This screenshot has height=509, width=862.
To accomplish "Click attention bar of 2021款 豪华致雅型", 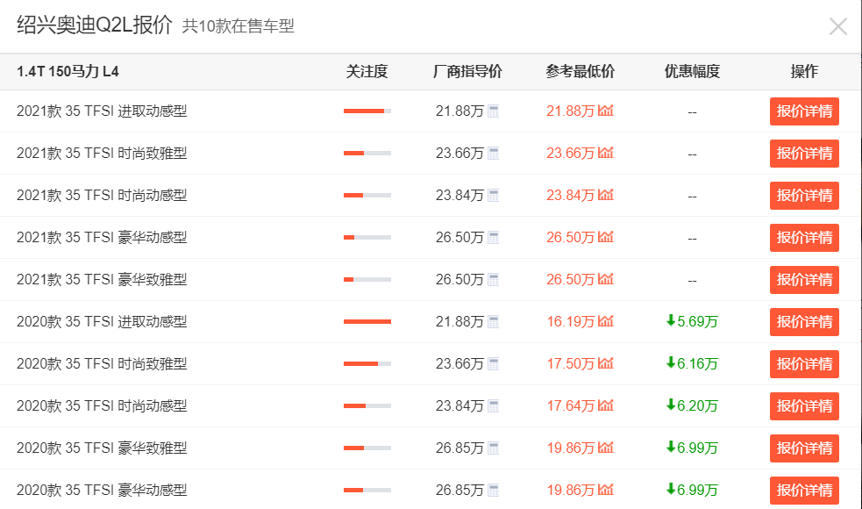I will [367, 280].
